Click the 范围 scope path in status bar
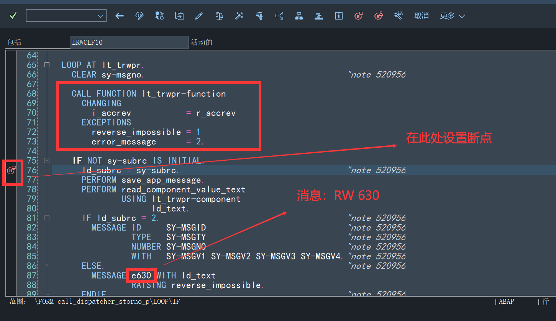Viewport: 556px width, 321px height. click(x=94, y=301)
